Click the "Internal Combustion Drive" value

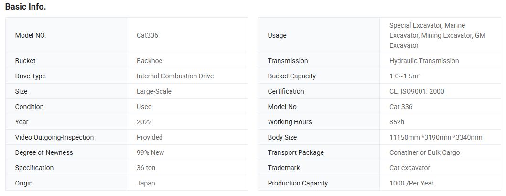[x=175, y=76]
